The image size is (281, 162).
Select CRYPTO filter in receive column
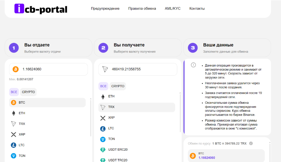118,86
